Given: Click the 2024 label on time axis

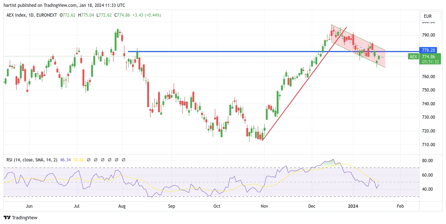Looking at the screenshot, I should 353,206.
